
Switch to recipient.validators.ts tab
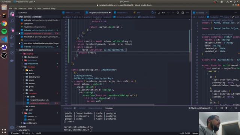pos(98,12)
